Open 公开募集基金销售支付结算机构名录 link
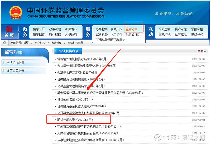Image resolution: width=211 pixels, height=144 pixels. click(x=89, y=113)
